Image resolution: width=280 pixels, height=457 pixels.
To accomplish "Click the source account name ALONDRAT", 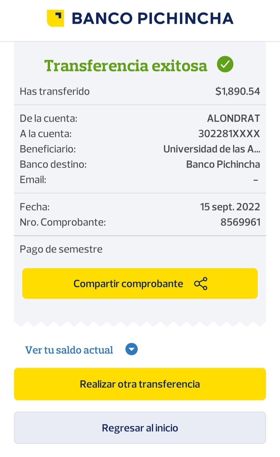I will [x=233, y=118].
